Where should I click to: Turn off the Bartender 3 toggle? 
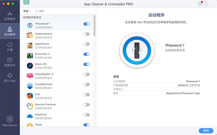click(x=87, y=54)
